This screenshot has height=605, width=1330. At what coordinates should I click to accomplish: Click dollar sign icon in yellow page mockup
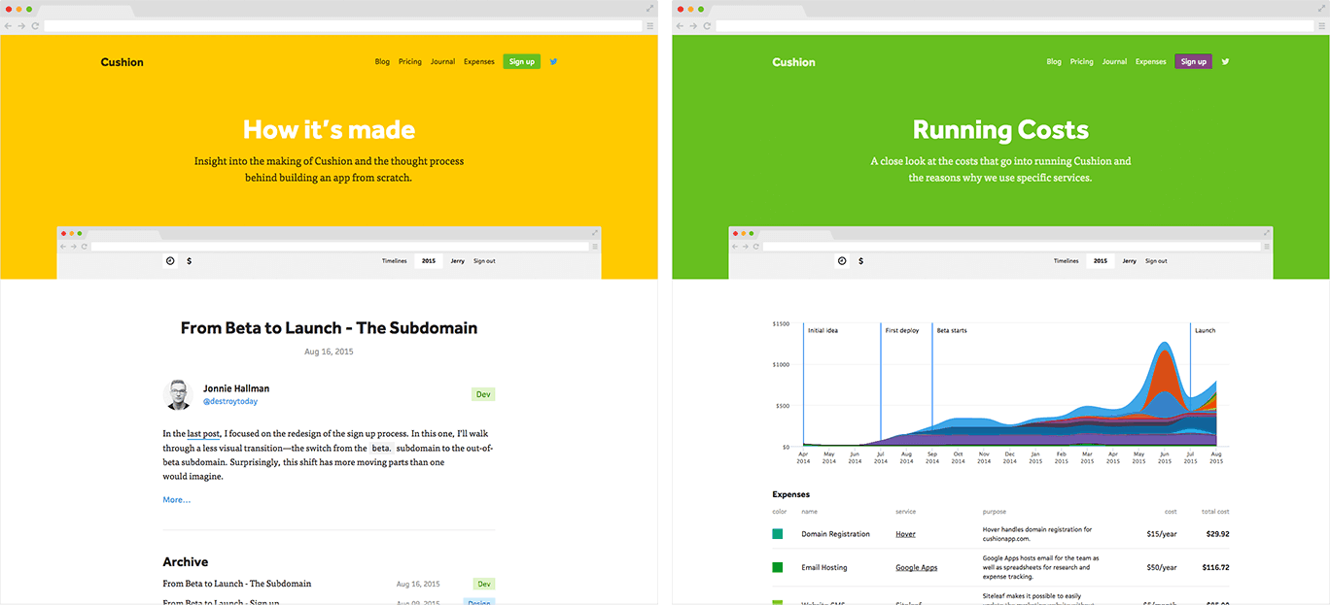click(x=189, y=261)
